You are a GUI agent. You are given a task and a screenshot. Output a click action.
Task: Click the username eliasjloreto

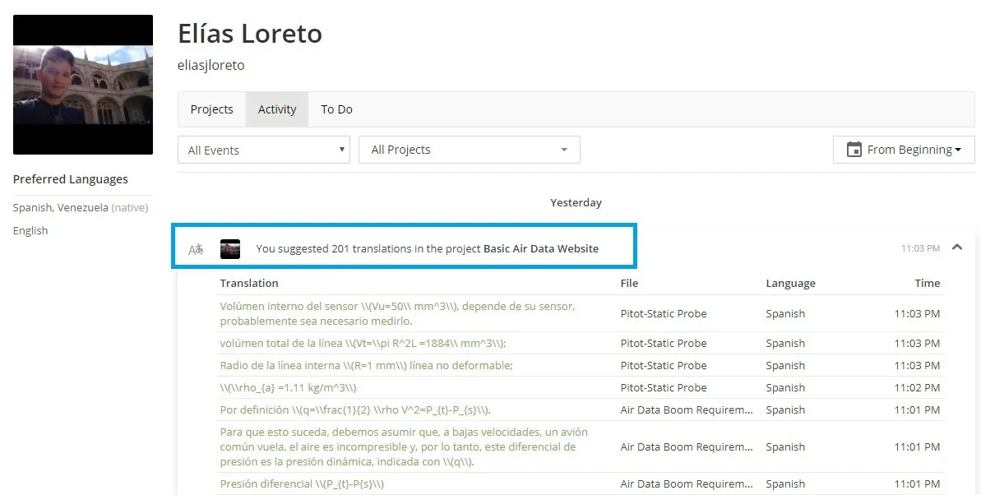(211, 65)
